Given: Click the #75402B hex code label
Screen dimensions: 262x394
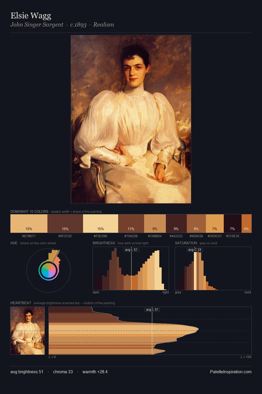Looking at the screenshot, I should click(131, 236).
